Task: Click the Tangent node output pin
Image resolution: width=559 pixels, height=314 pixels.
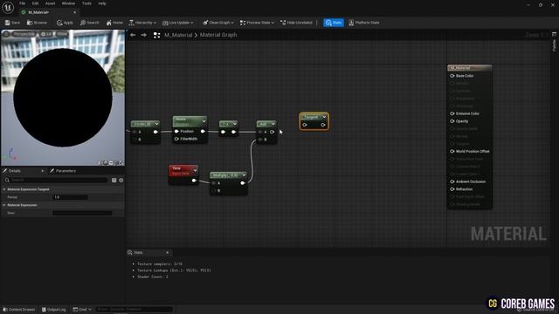Action: 323,125
